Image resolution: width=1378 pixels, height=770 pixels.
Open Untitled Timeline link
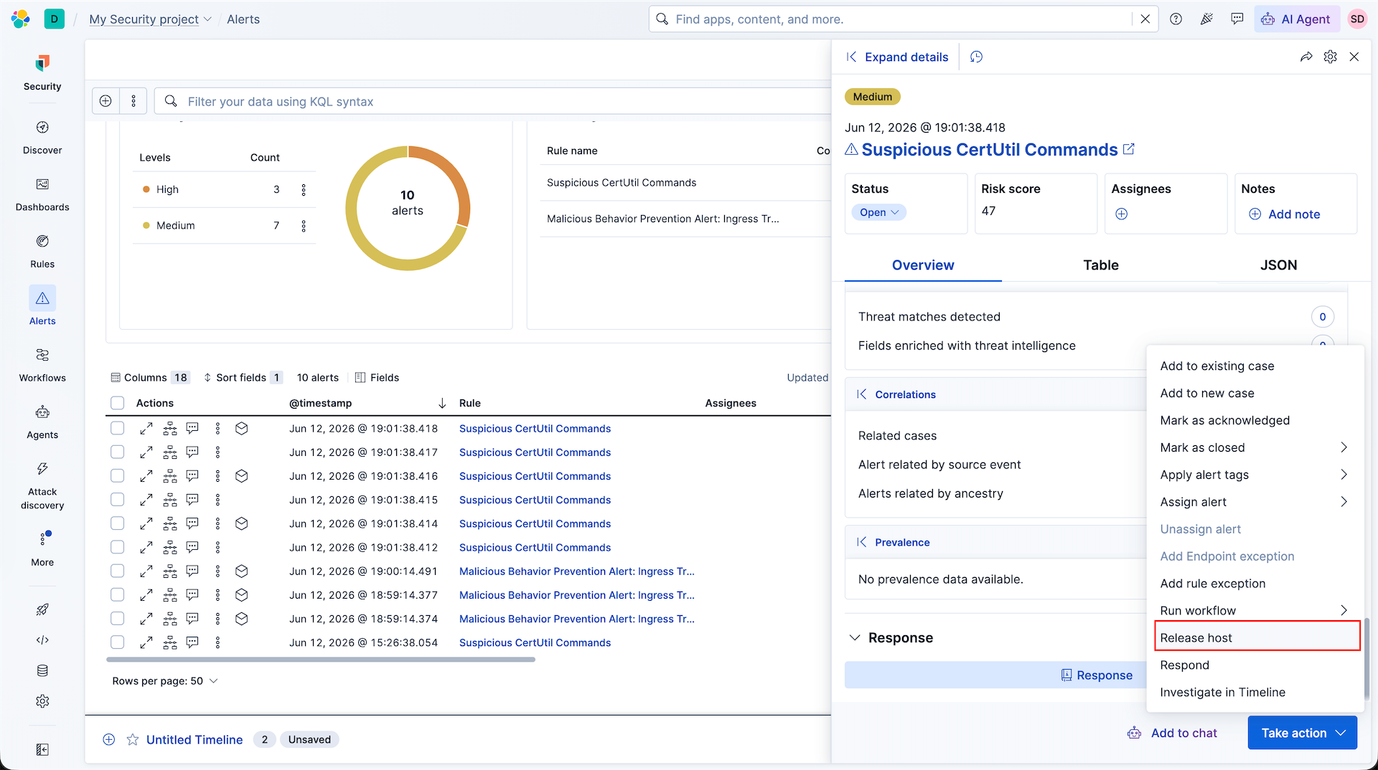pyautogui.click(x=194, y=740)
